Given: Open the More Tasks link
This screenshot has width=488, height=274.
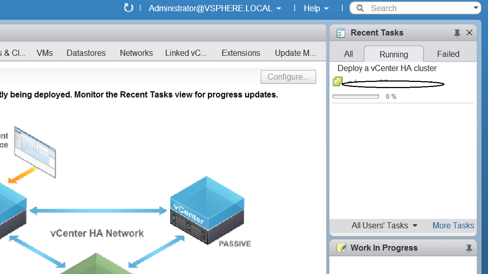Looking at the screenshot, I should [453, 225].
